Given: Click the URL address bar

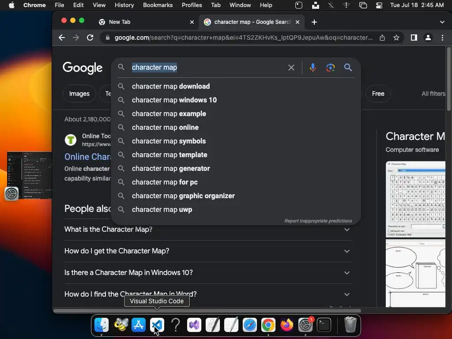Looking at the screenshot, I should [x=243, y=38].
